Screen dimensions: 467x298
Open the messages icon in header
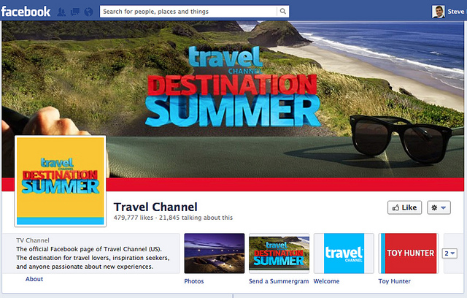[74, 12]
